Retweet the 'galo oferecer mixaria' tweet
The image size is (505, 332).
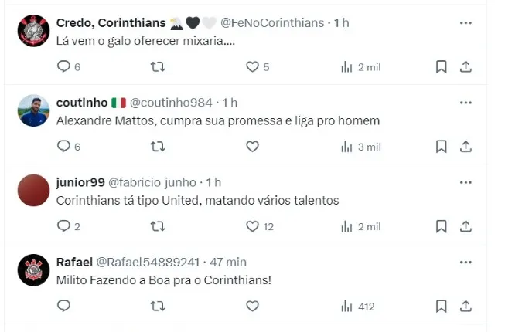pyautogui.click(x=158, y=67)
